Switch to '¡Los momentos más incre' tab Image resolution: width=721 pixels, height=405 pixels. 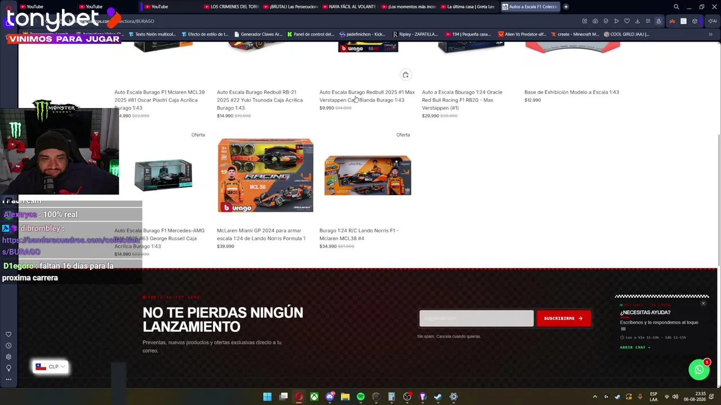click(x=409, y=7)
